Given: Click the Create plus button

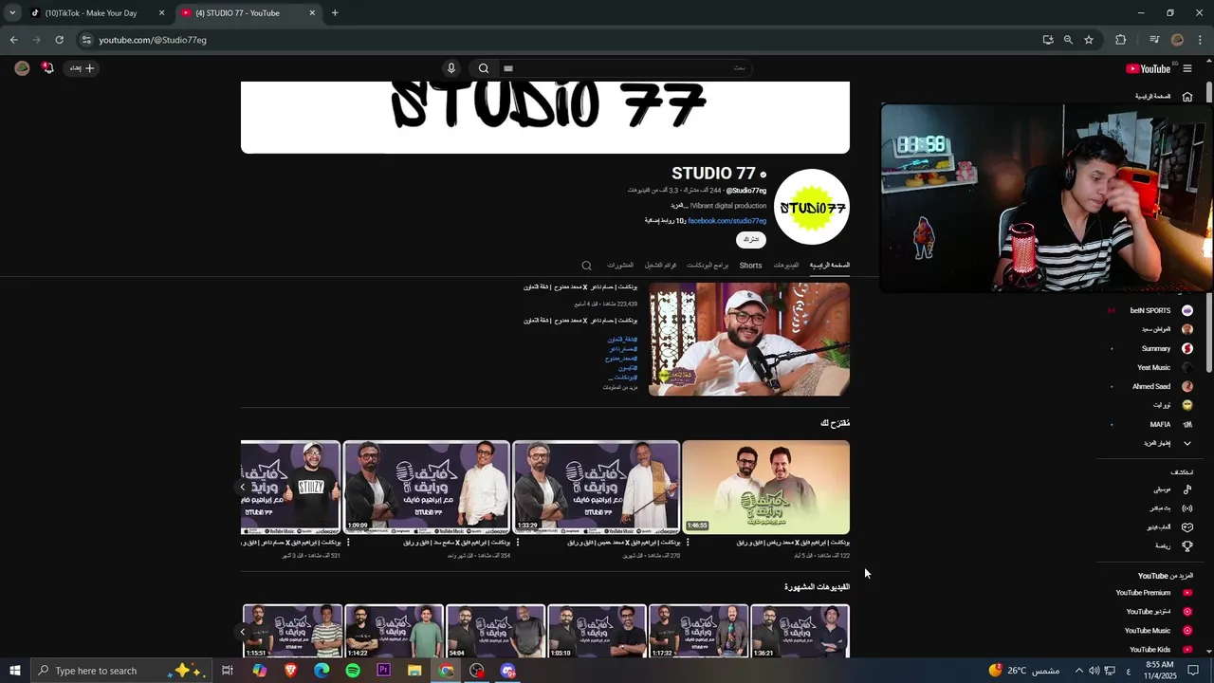Looking at the screenshot, I should pos(83,68).
